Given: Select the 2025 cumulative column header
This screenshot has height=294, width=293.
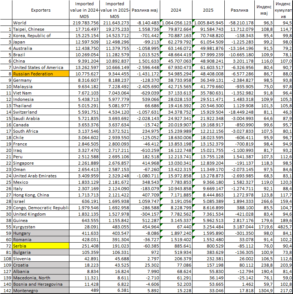Looking at the screenshot, I should [x=208, y=10].
